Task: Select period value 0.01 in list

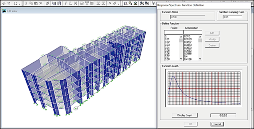Action: coord(167,39)
